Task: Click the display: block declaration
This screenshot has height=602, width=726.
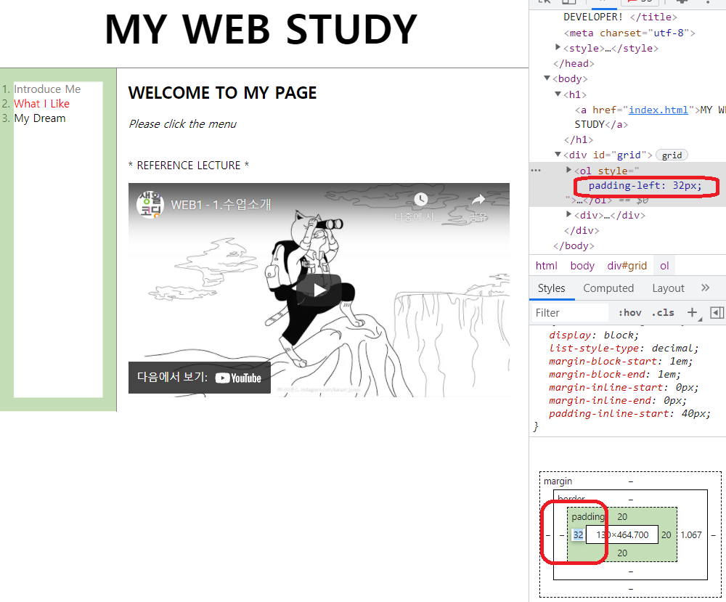Action: click(x=594, y=335)
